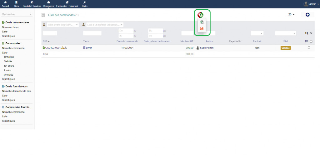The image size is (320, 156).
Task: Open the Tiers top menu
Action: pos(17,4)
